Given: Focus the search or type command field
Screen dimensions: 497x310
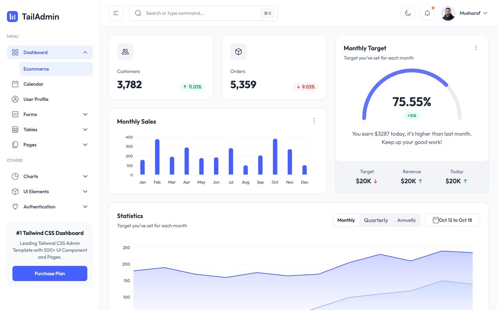Looking at the screenshot, I should pos(203,13).
